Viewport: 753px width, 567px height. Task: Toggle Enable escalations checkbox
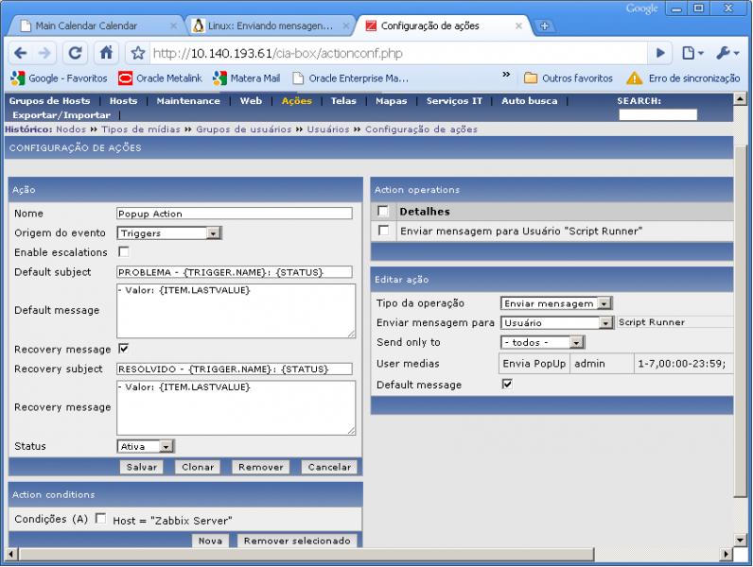(123, 251)
